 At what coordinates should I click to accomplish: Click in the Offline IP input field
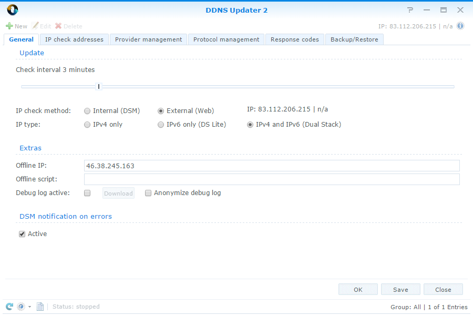[272, 166]
